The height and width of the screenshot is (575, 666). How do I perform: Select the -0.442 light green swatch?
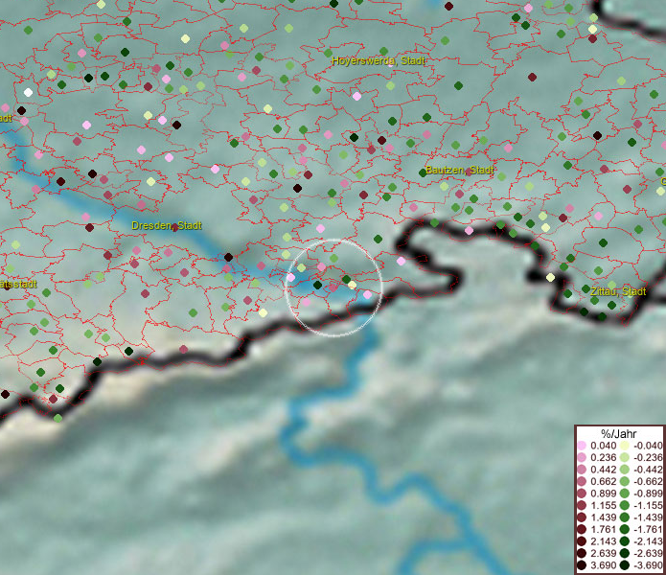[x=623, y=470]
